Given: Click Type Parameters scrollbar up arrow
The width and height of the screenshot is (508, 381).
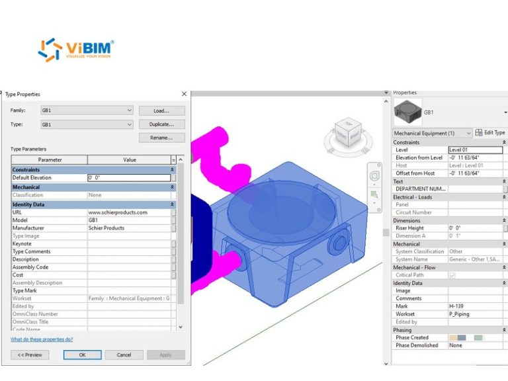Looking at the screenshot, I should coord(181,159).
